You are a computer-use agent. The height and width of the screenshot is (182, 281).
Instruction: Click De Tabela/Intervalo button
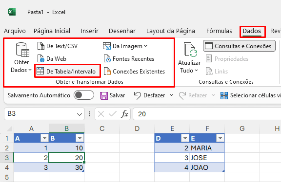pos(67,72)
